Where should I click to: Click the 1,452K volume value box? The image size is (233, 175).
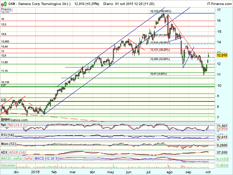(222, 165)
